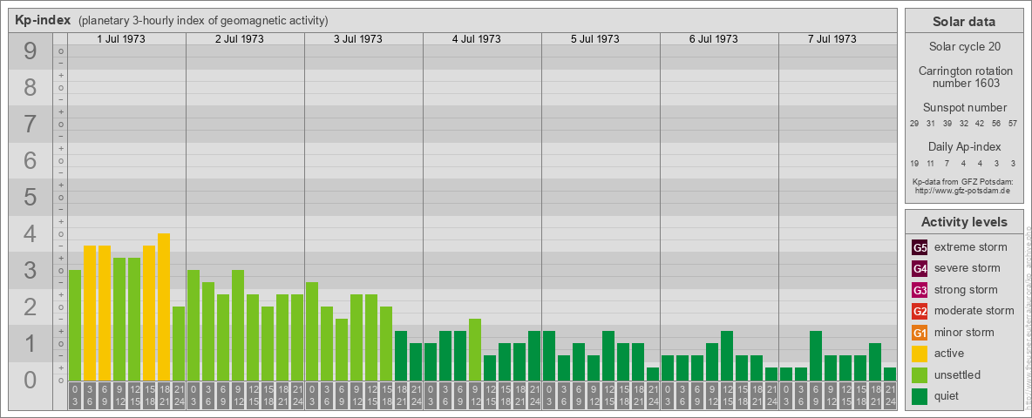Click the G1 minor storm legend icon
The image size is (1032, 418).
pyautogui.click(x=920, y=333)
